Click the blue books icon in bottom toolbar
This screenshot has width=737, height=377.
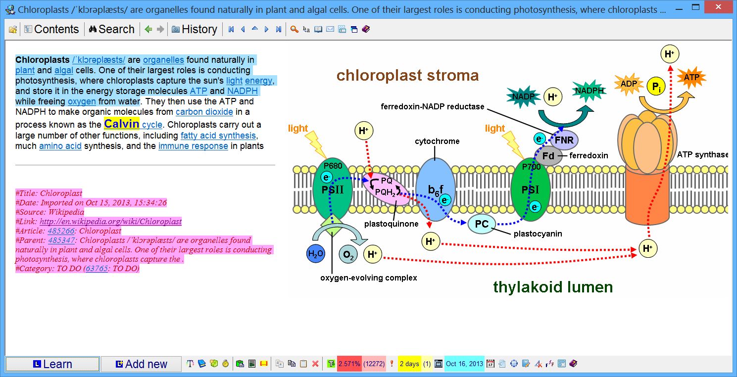point(202,364)
